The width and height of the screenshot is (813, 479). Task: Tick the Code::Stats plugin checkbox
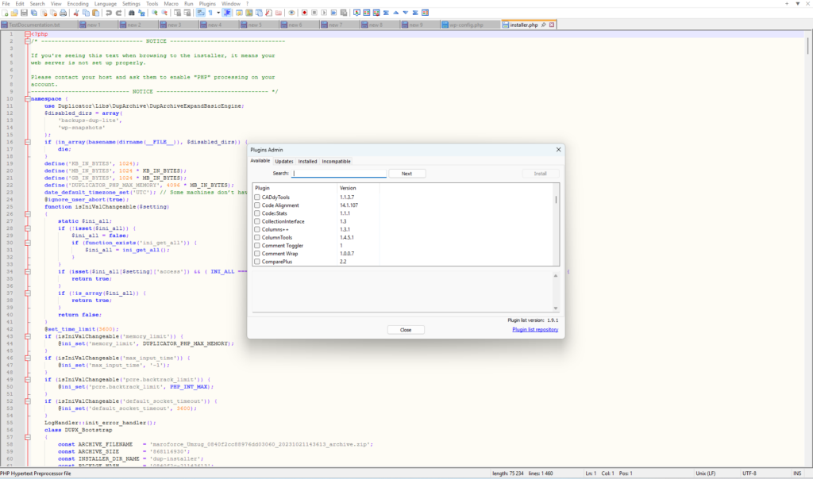tap(257, 213)
